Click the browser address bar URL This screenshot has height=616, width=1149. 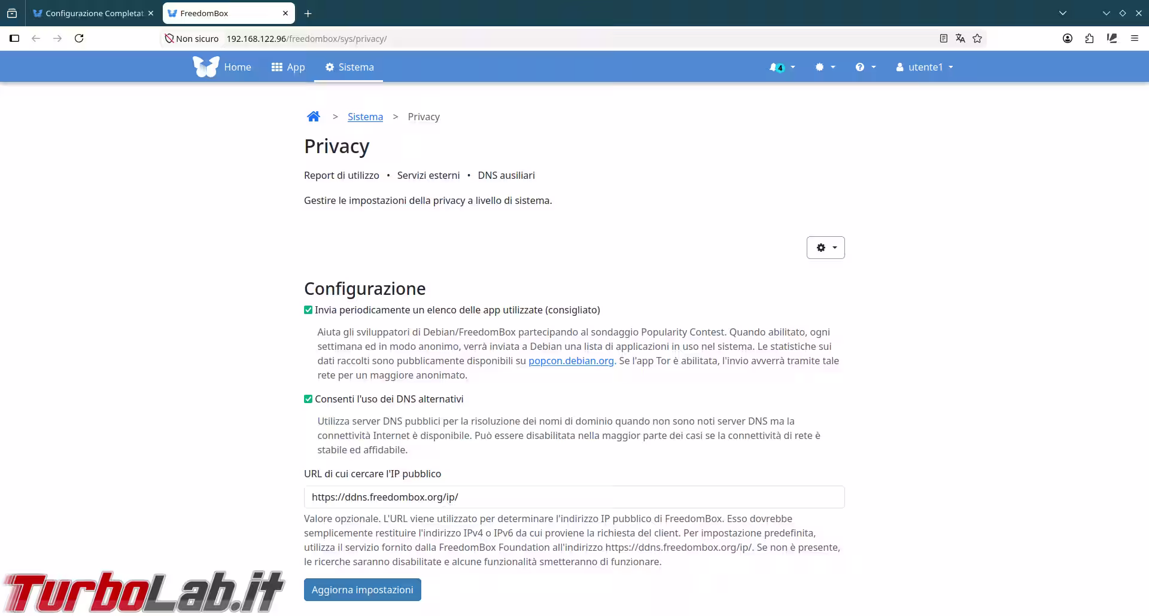306,39
